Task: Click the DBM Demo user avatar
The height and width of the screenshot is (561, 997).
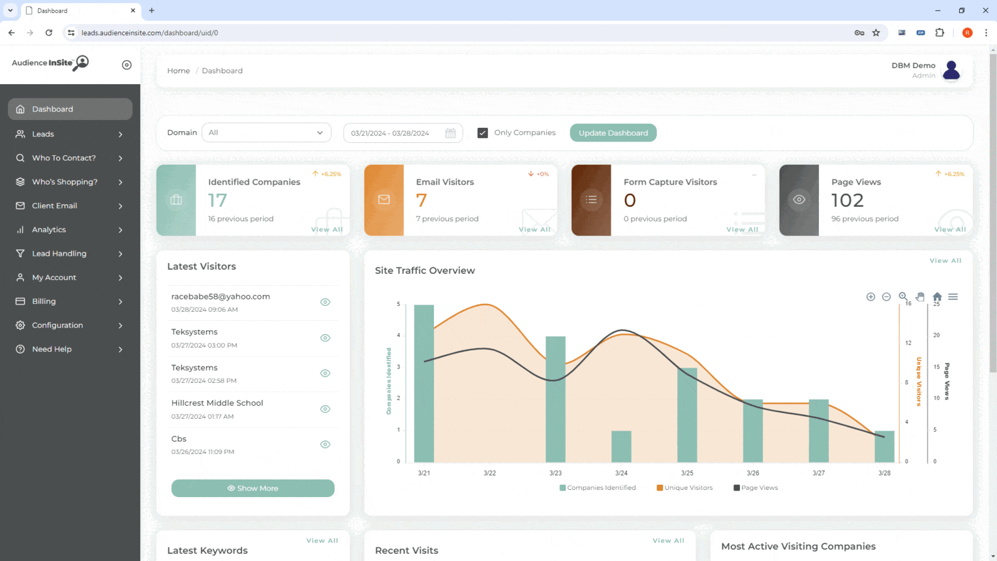Action: point(951,70)
